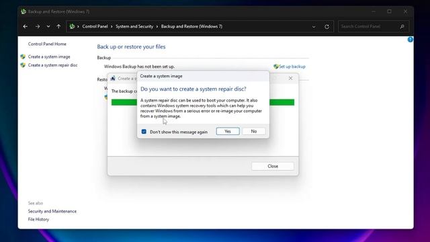Minimize the Backup and Restore window
This screenshot has height=242, width=430.
point(374,11)
